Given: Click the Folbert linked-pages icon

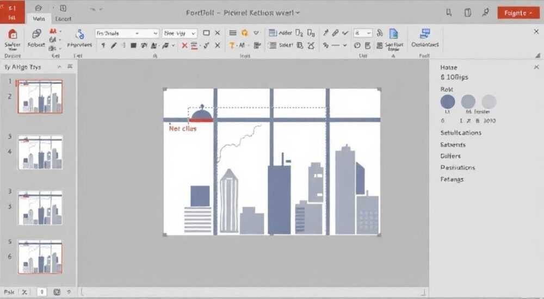Looking at the screenshot, I should 36,34.
